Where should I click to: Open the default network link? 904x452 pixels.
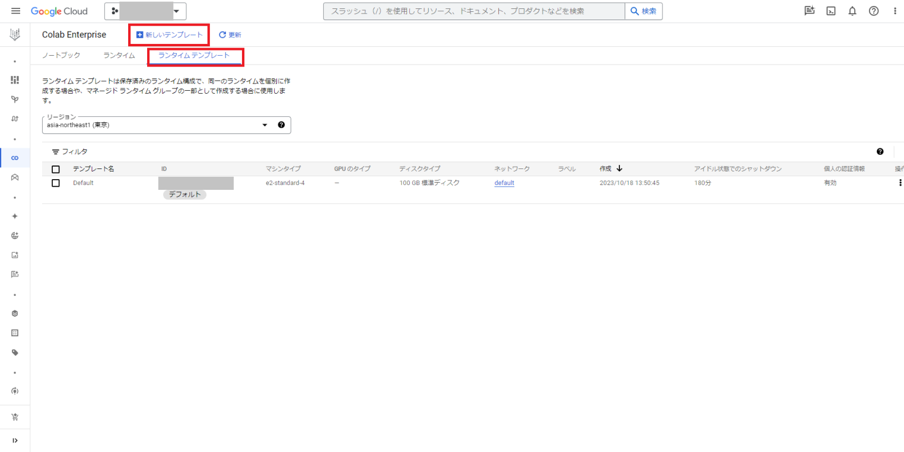point(504,183)
